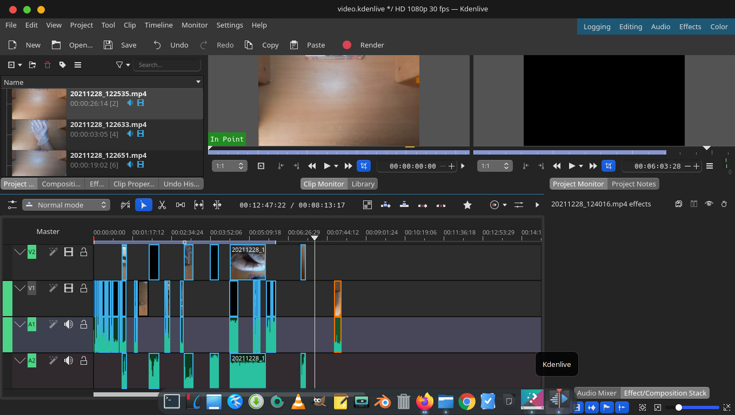The image size is (735, 415).
Task: Click V1 track filmstrip icon
Action: pyautogui.click(x=69, y=288)
